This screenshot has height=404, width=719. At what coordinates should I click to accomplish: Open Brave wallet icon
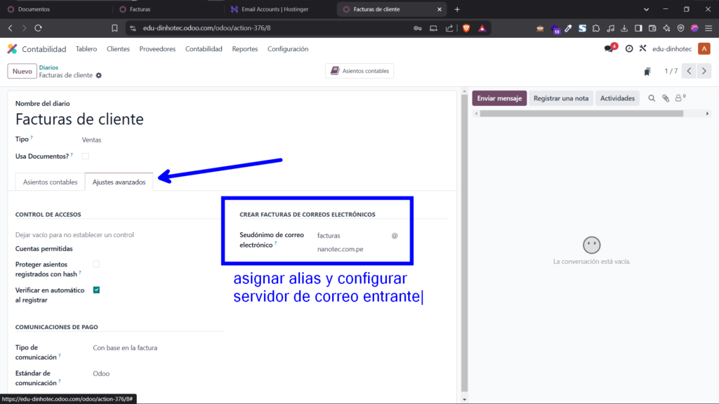[x=652, y=28]
